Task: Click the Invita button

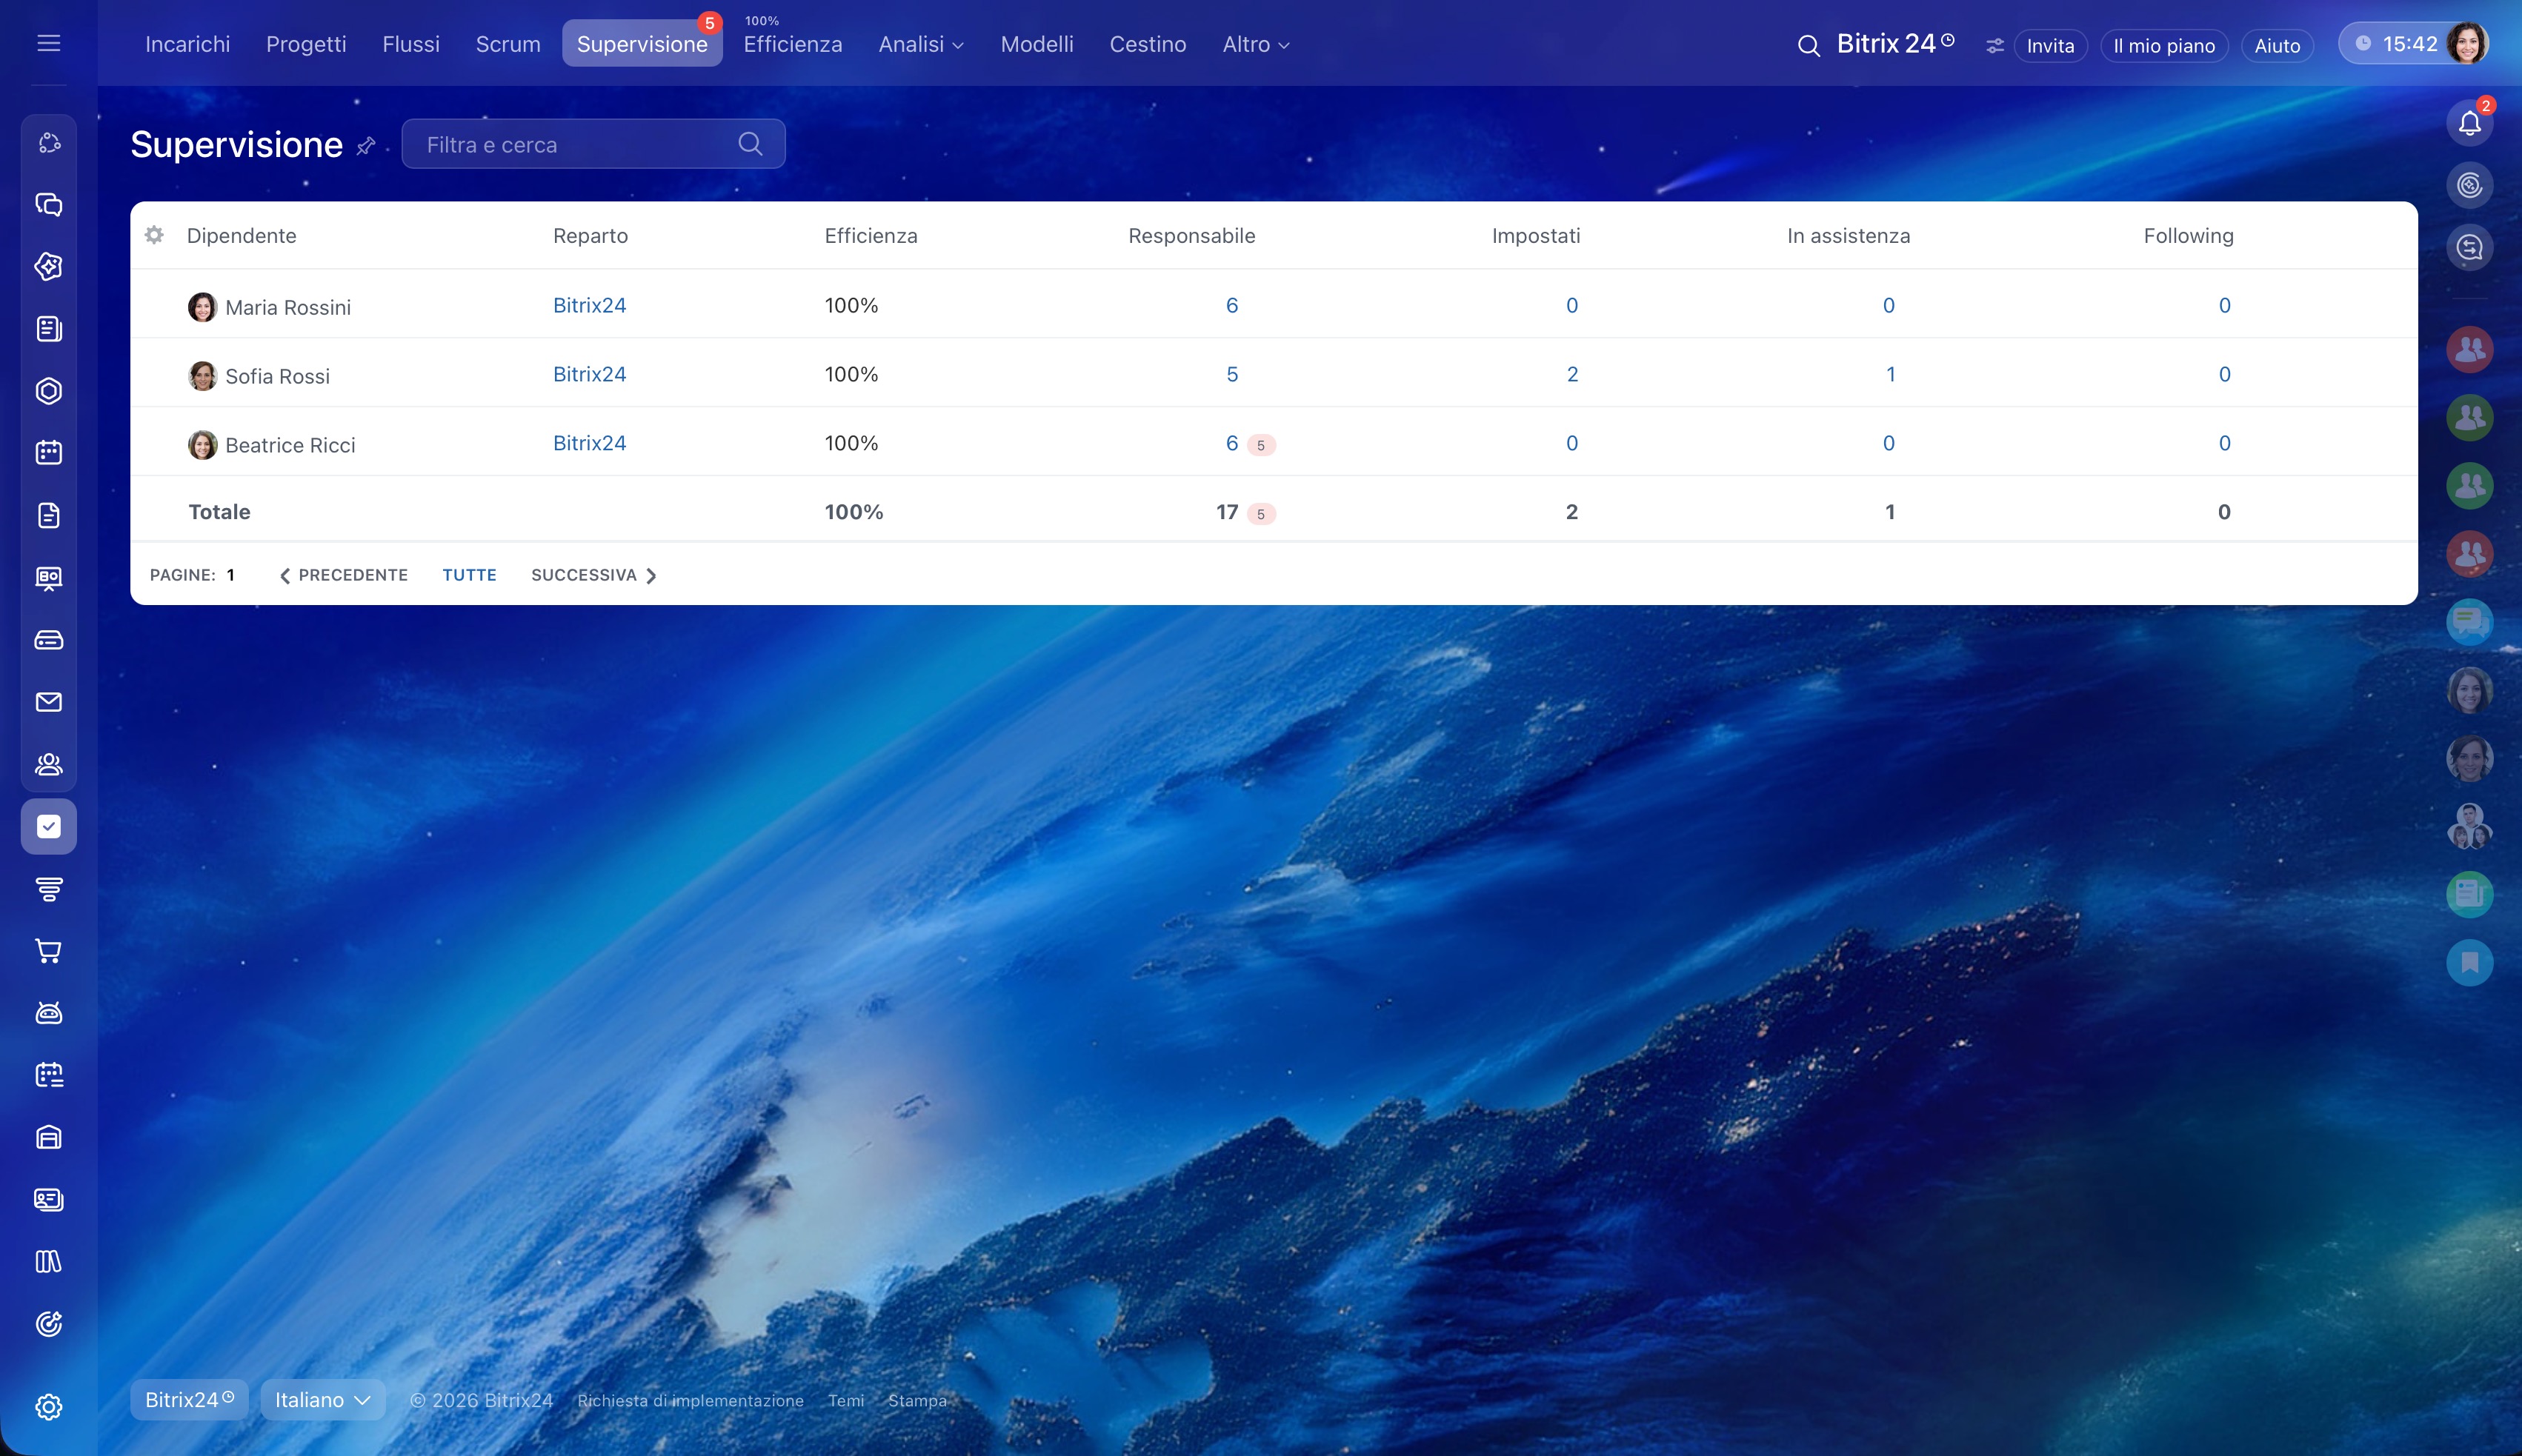Action: (2050, 46)
